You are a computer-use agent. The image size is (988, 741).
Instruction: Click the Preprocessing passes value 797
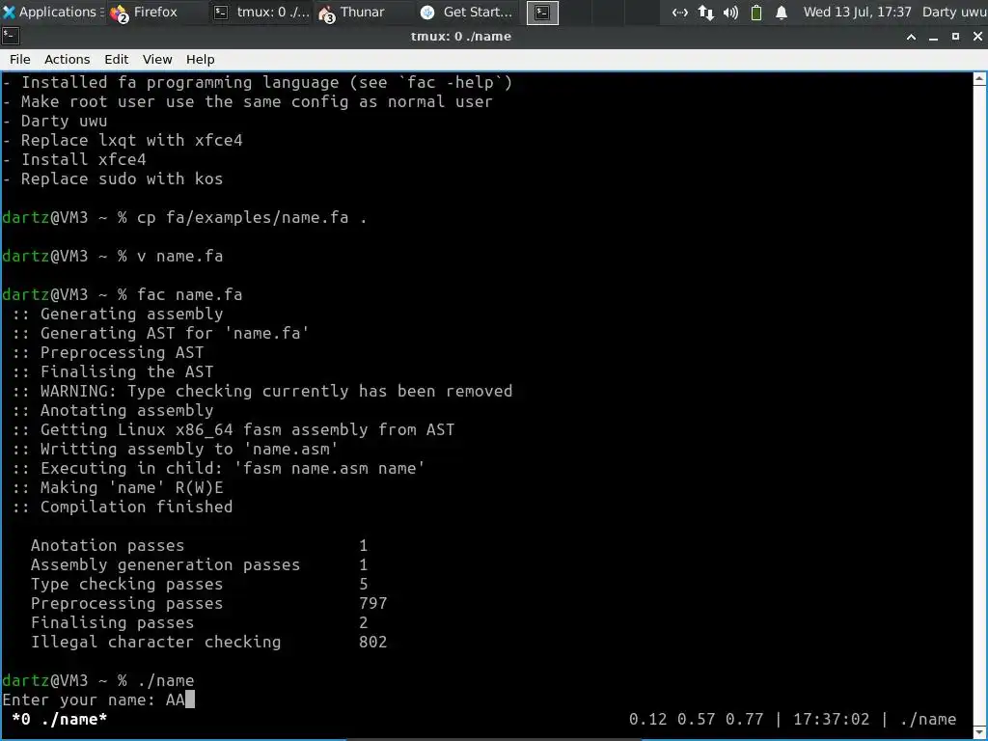373,604
